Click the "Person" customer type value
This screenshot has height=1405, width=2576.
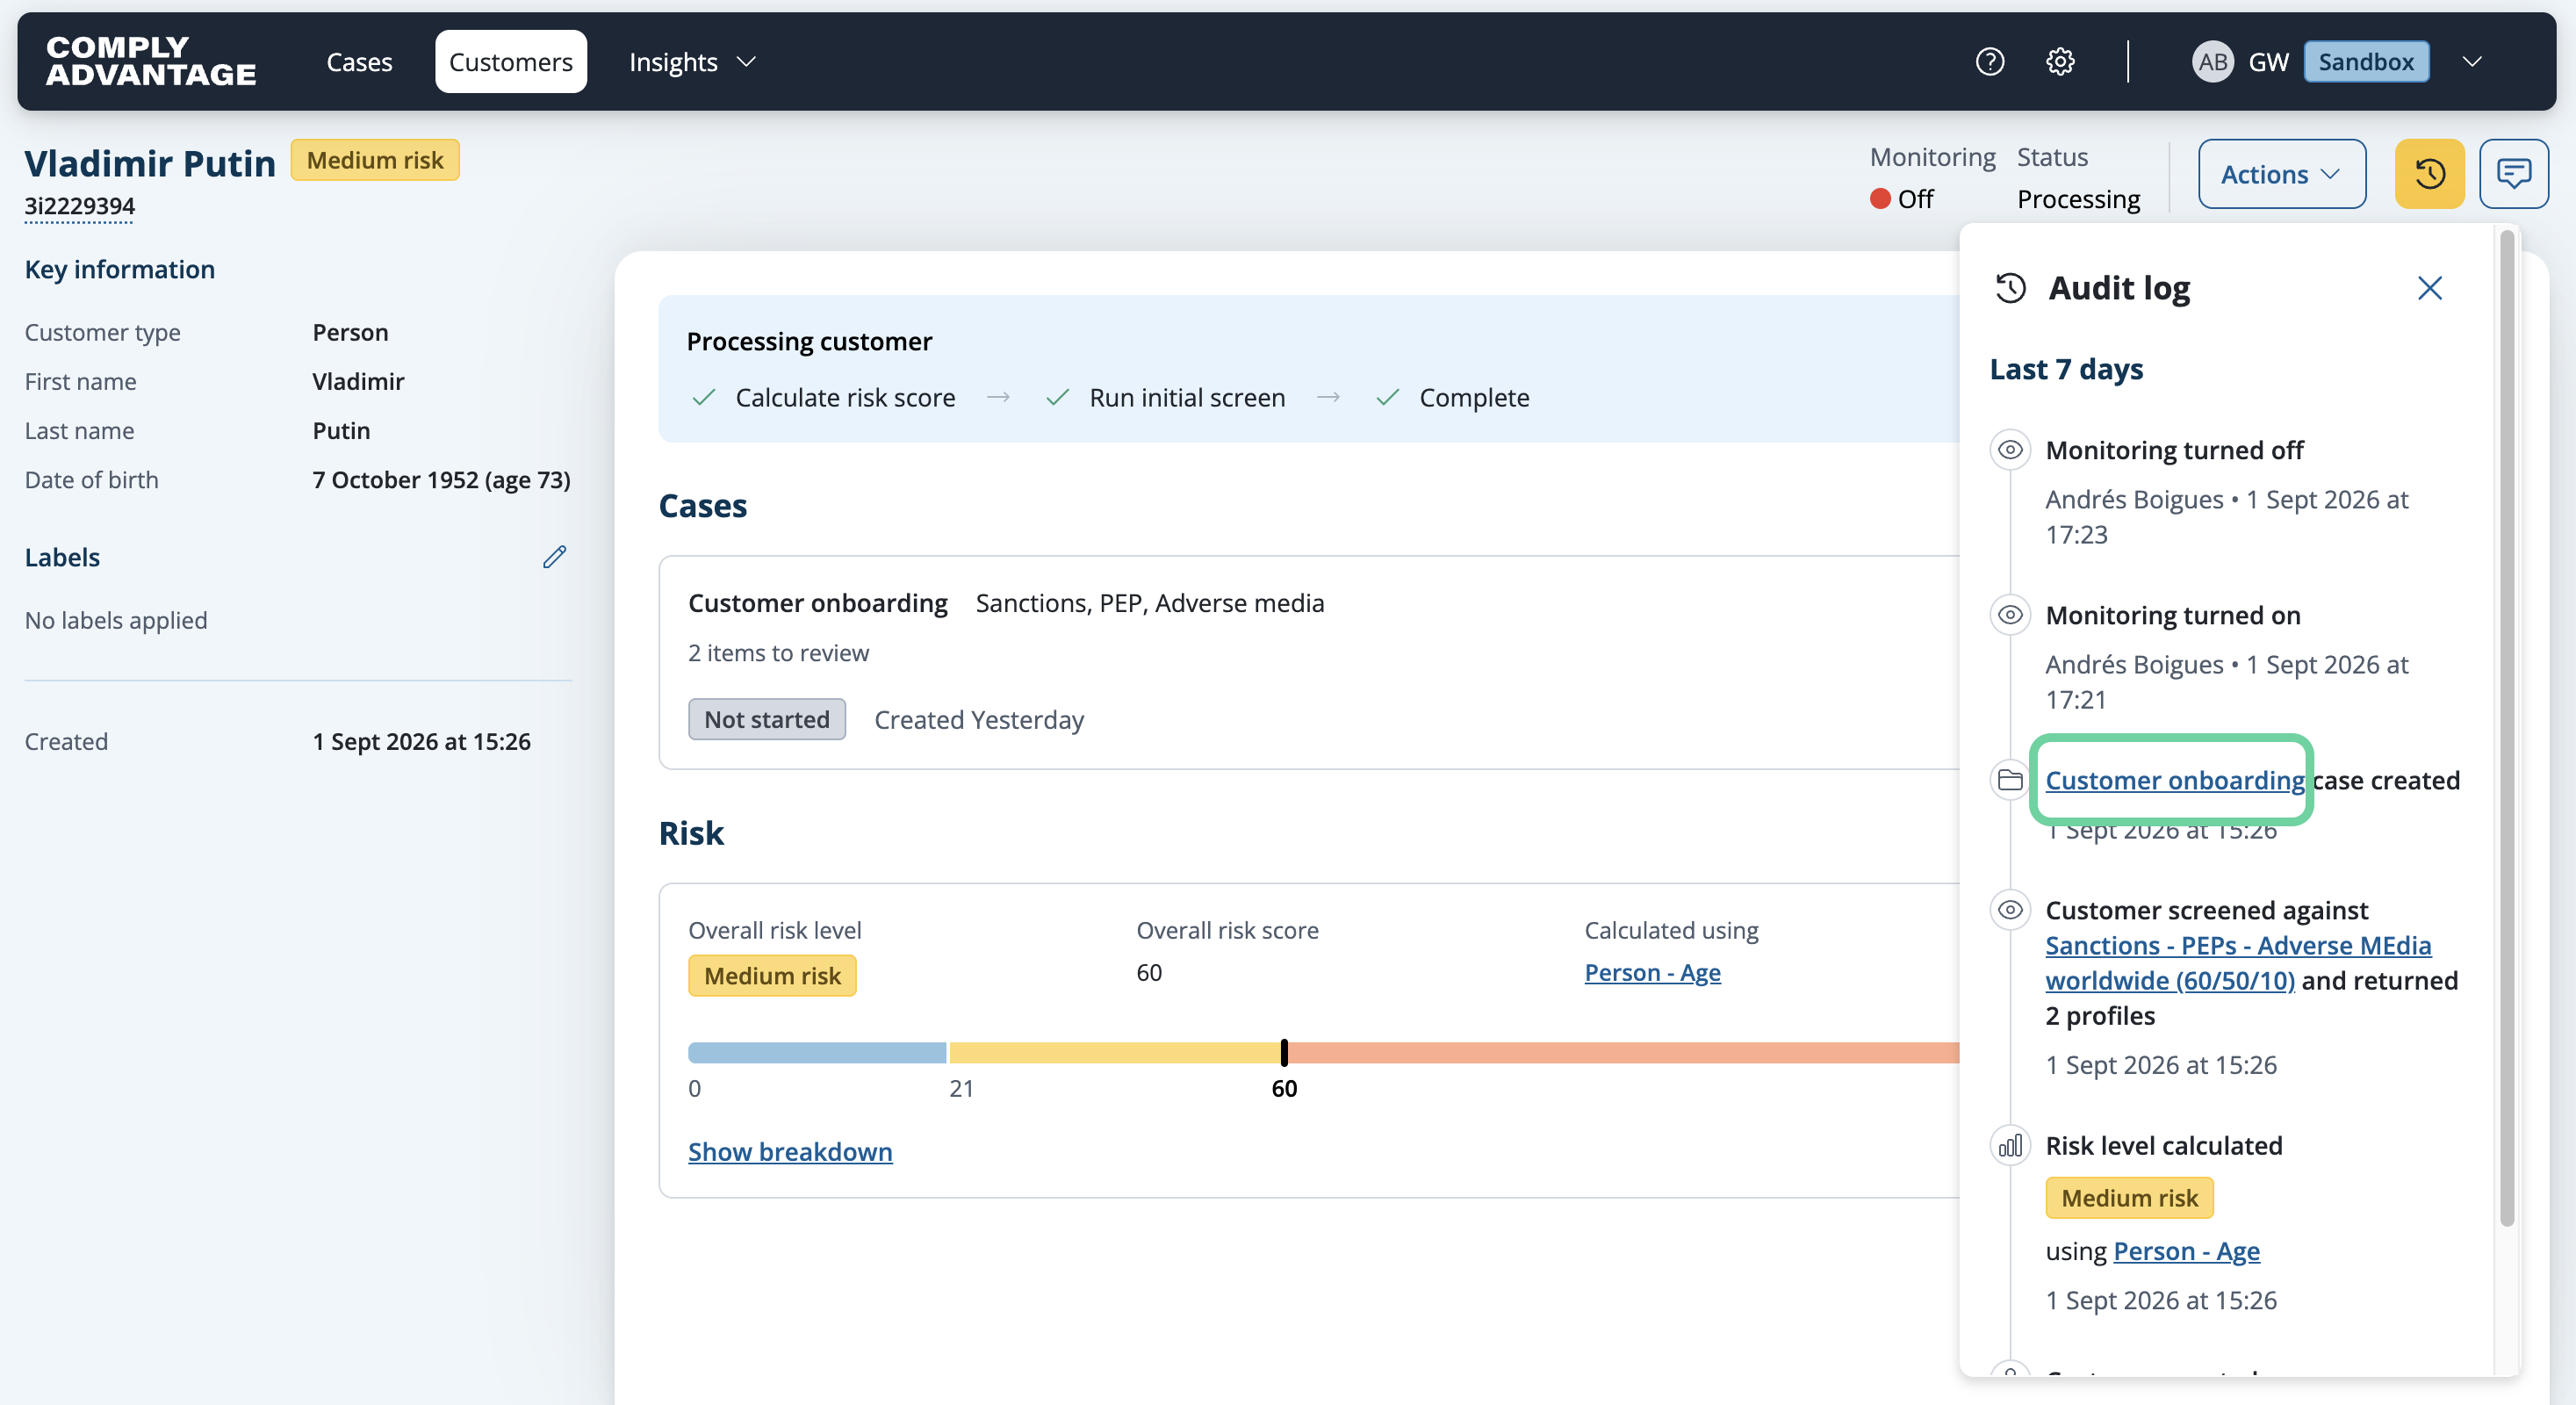(350, 332)
